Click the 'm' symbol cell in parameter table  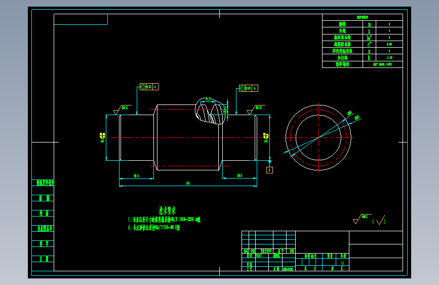[369, 24]
